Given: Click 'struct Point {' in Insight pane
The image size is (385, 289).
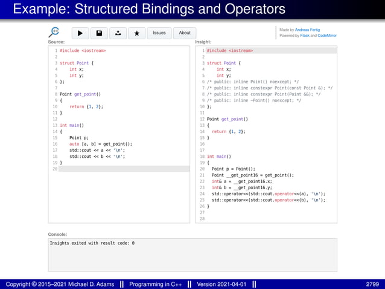Looking at the screenshot, I should click(224, 63).
